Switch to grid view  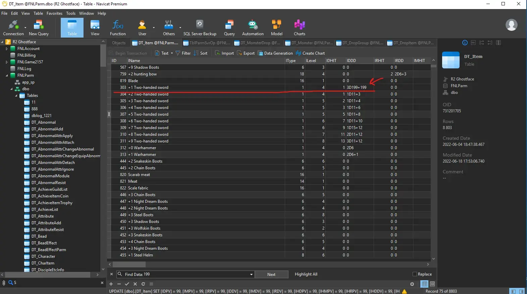(425, 284)
